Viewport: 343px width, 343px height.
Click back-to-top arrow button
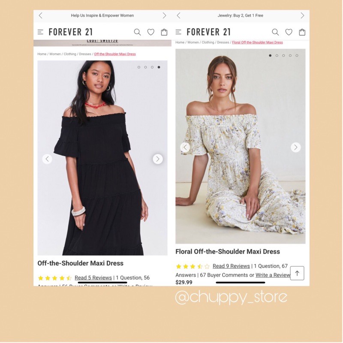click(x=297, y=273)
